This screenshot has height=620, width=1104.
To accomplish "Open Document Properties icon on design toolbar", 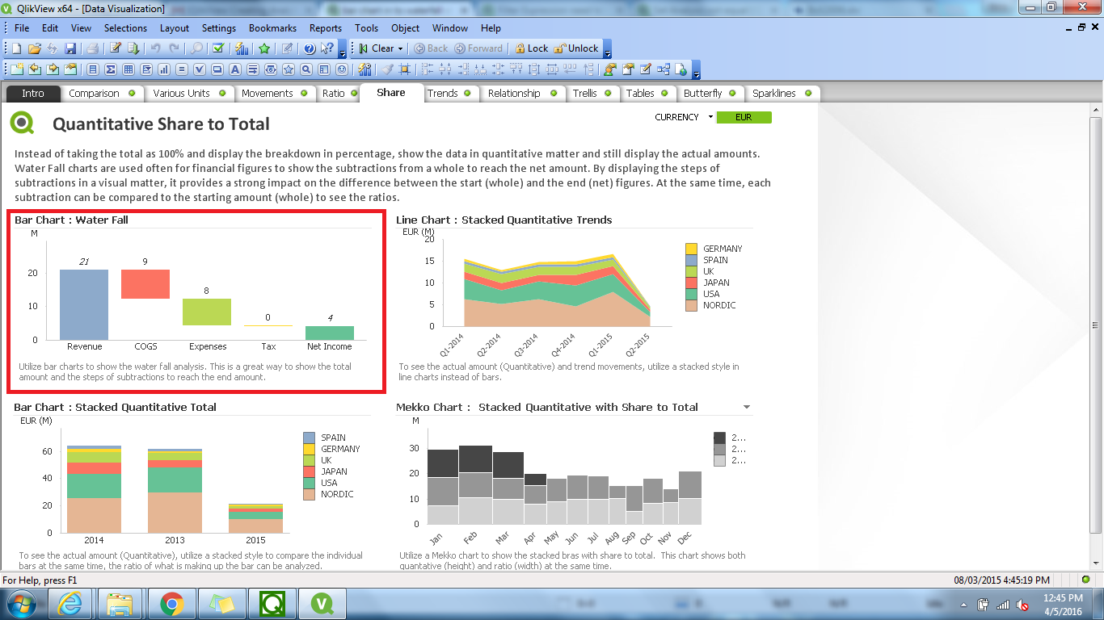I will [x=627, y=69].
